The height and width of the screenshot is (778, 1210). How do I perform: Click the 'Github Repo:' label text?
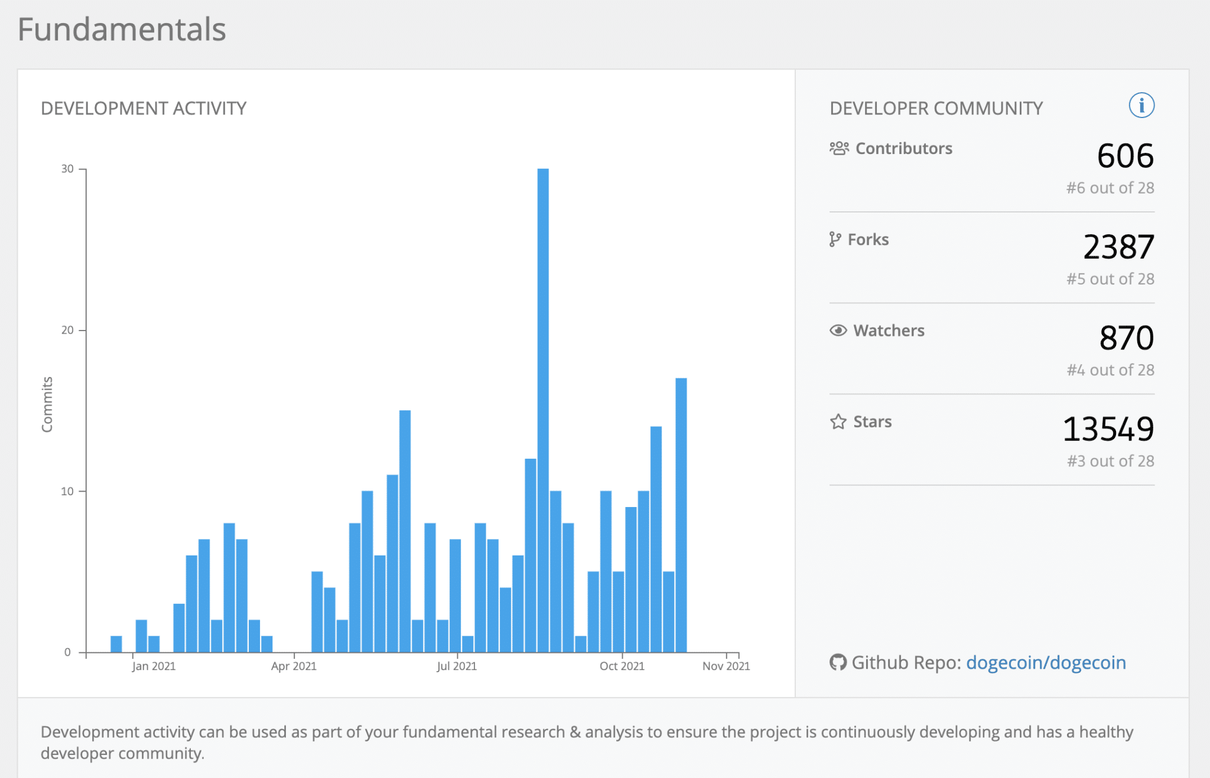pos(906,662)
